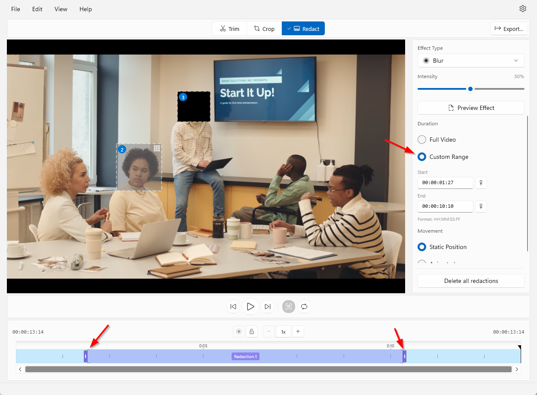Switch to the Crop tab

264,29
